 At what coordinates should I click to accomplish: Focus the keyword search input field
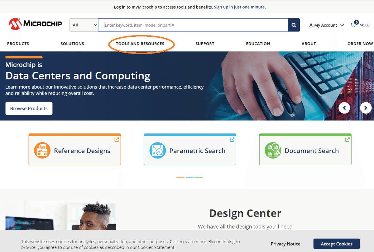pyautogui.click(x=193, y=25)
